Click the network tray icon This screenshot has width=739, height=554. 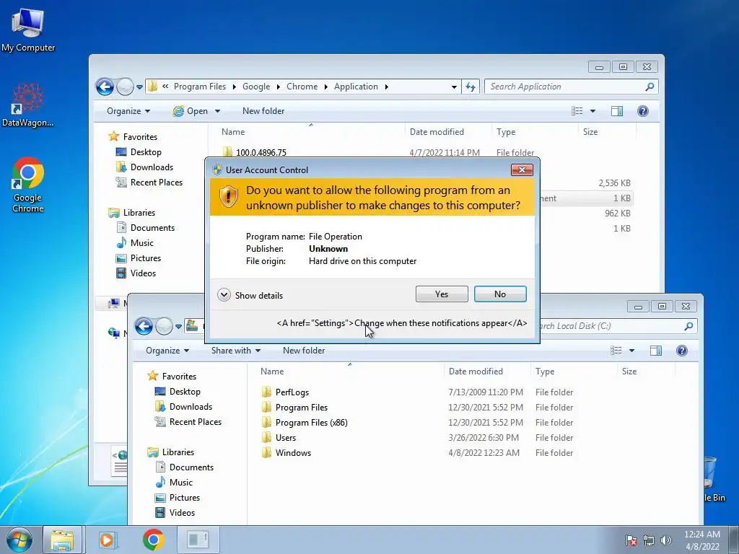coord(649,540)
